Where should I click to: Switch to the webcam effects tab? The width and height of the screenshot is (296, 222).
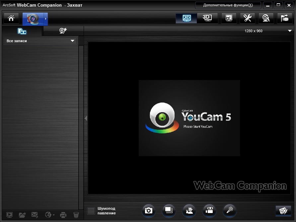point(63,31)
